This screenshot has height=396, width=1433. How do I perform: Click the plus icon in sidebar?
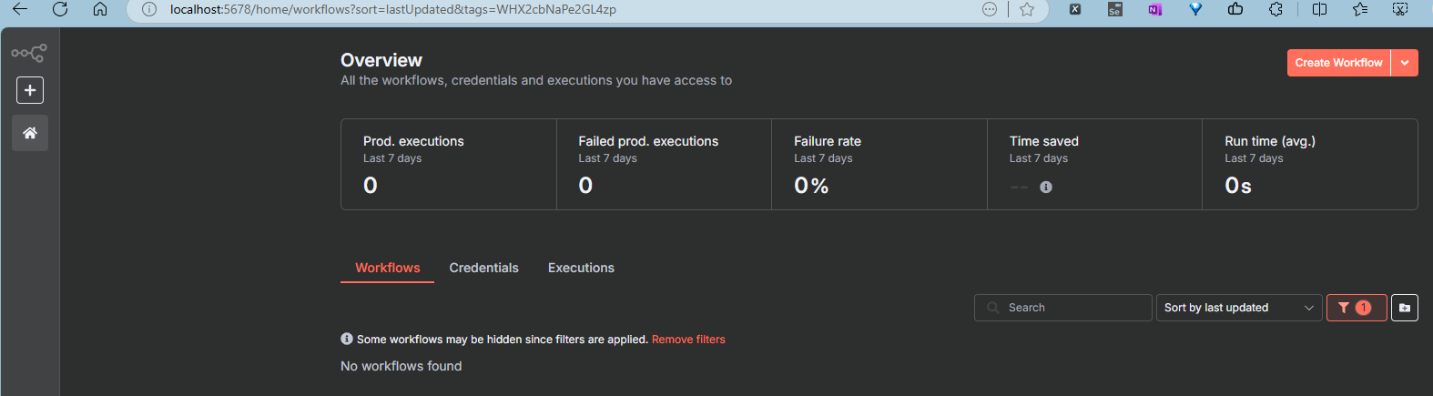pyautogui.click(x=30, y=90)
